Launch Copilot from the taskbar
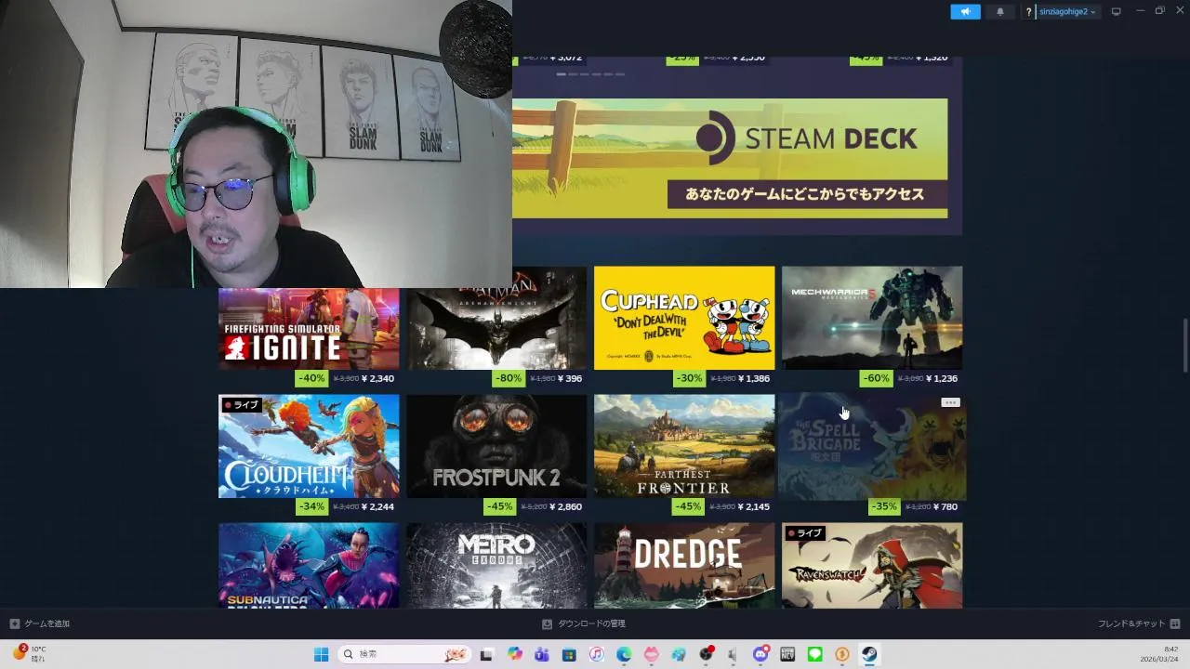Viewport: 1190px width, 669px height. [x=515, y=654]
